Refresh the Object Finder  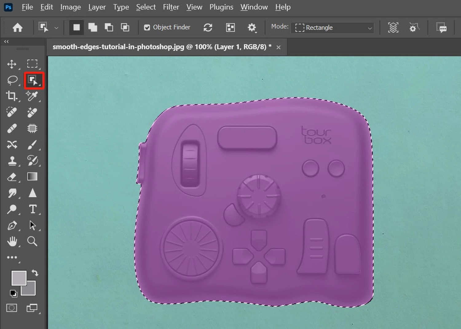208,28
